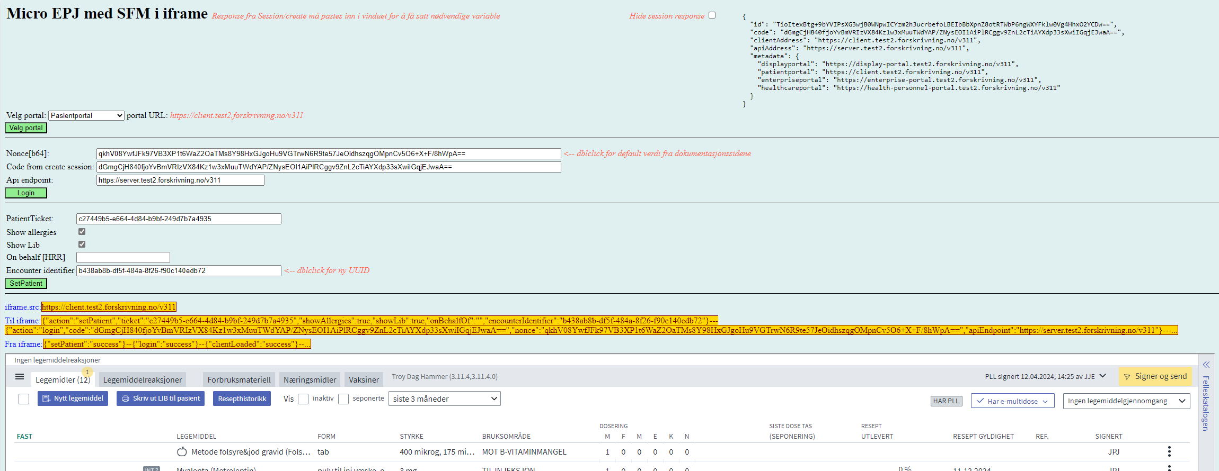Open the Legemiddelreaksjoner tab
This screenshot has width=1219, height=471.
(x=143, y=379)
